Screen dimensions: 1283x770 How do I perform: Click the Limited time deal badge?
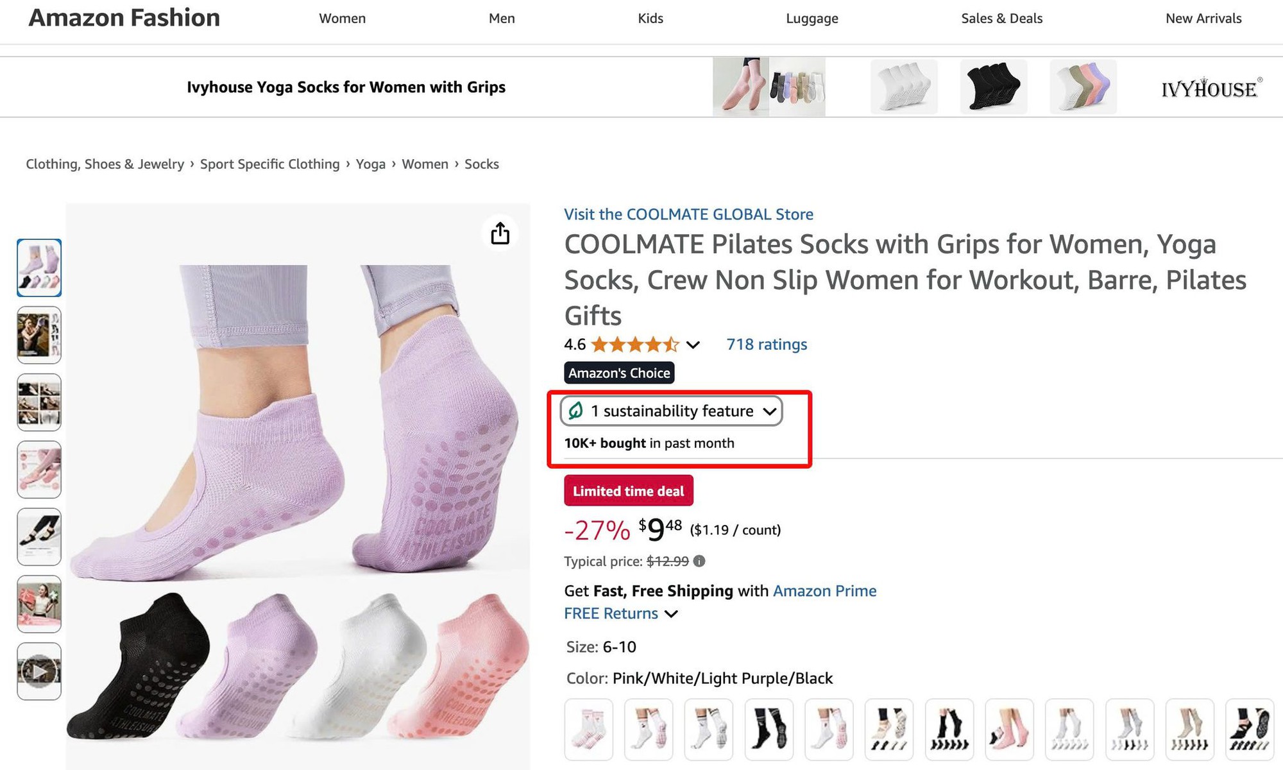[x=628, y=490]
